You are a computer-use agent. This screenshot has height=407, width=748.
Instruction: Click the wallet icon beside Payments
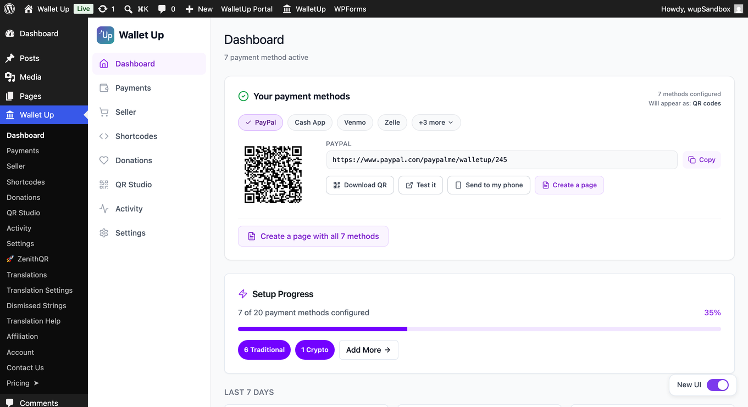[104, 88]
